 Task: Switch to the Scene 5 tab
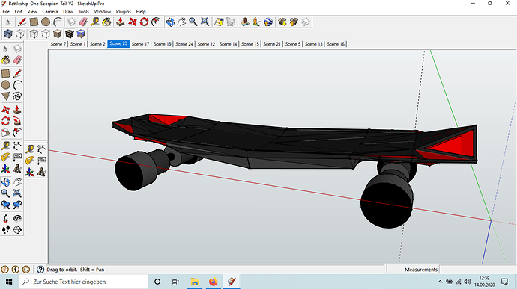(x=293, y=44)
